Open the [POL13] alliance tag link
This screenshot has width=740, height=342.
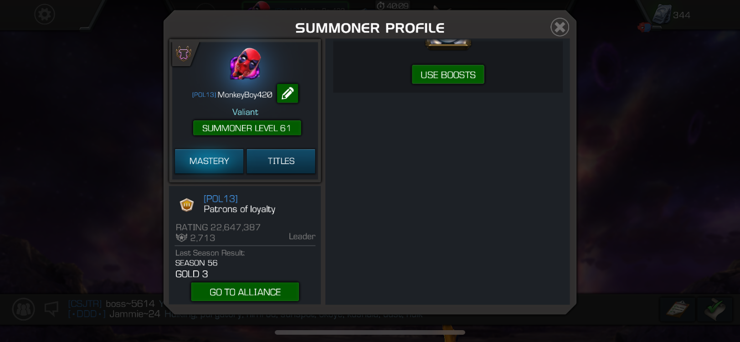coord(221,199)
